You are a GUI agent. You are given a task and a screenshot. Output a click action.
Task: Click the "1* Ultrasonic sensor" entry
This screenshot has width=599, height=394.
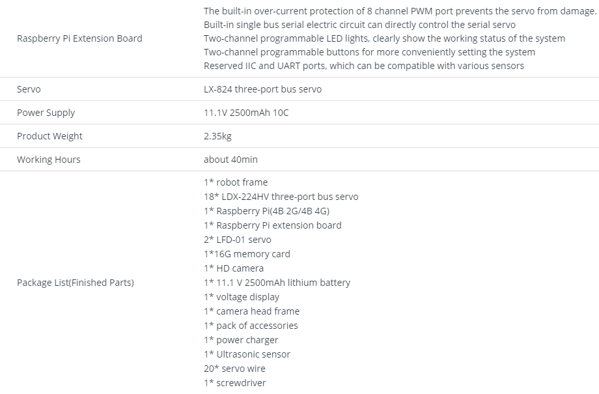[x=247, y=354]
